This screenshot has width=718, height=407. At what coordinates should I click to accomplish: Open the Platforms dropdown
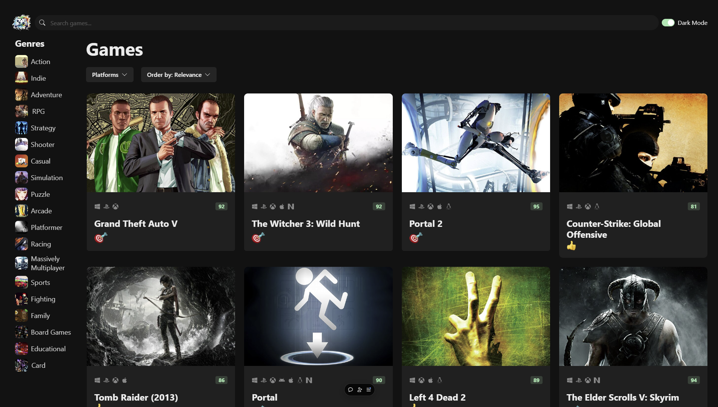point(110,75)
